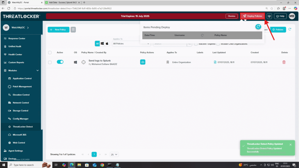Screen dimensions: 299x168
Task: Switch to the WatchMyDC Portal browser tab
Action: click(25, 2)
